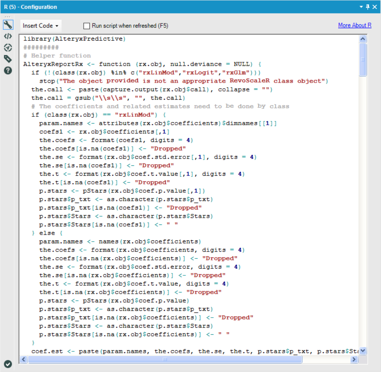Open the wrench Configuration tab icon
Viewport: 381px width, 372px height.
(8, 25)
